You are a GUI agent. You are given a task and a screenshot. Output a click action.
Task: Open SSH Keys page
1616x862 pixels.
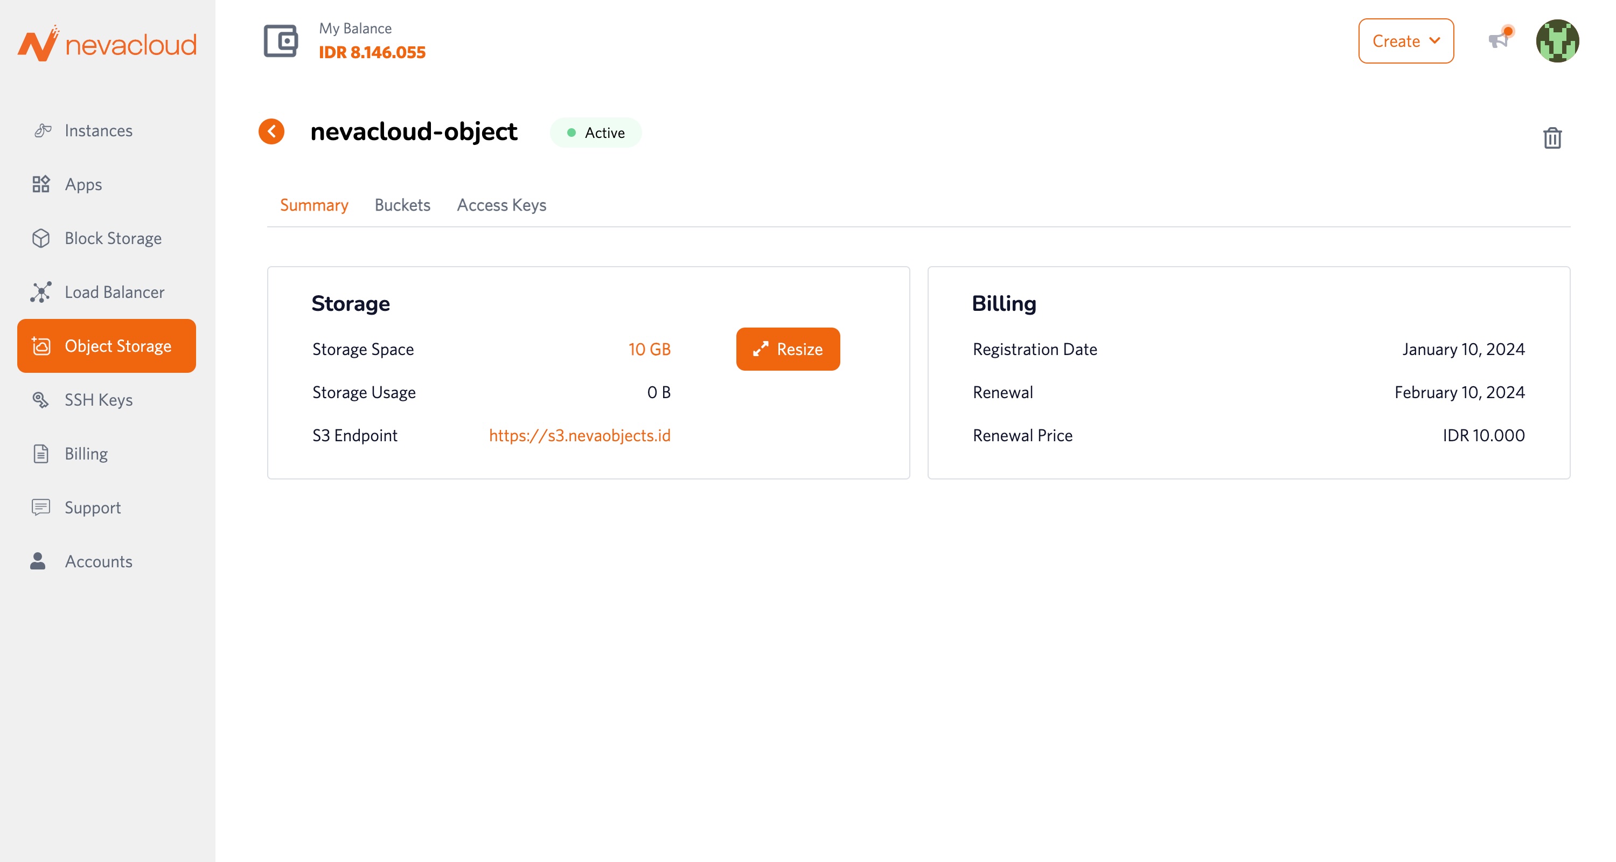[x=99, y=400]
